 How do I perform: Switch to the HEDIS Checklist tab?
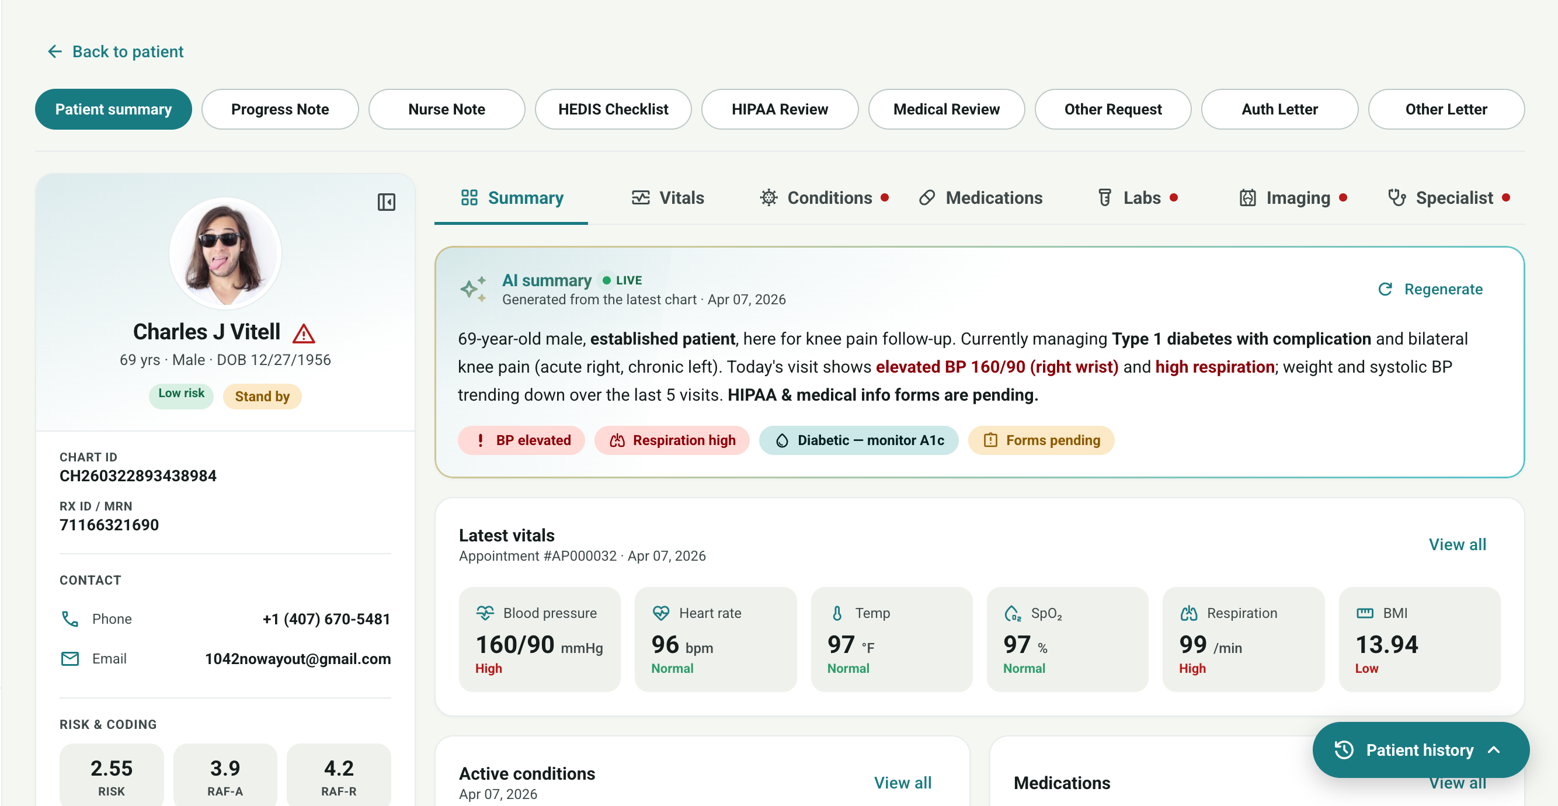click(x=613, y=109)
